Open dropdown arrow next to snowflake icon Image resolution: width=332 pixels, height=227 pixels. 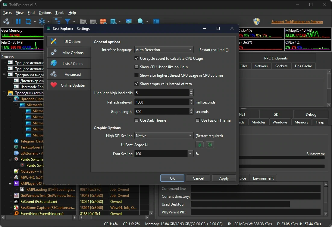(49, 21)
